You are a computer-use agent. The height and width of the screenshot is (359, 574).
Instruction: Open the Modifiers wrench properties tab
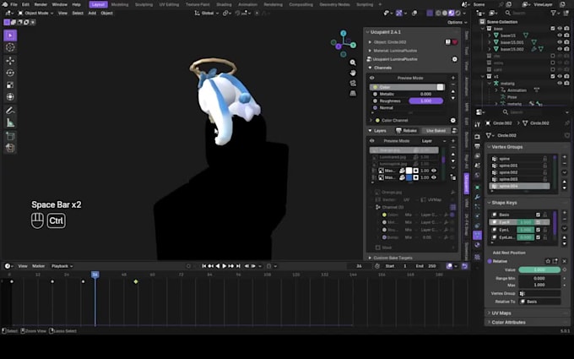click(x=477, y=197)
